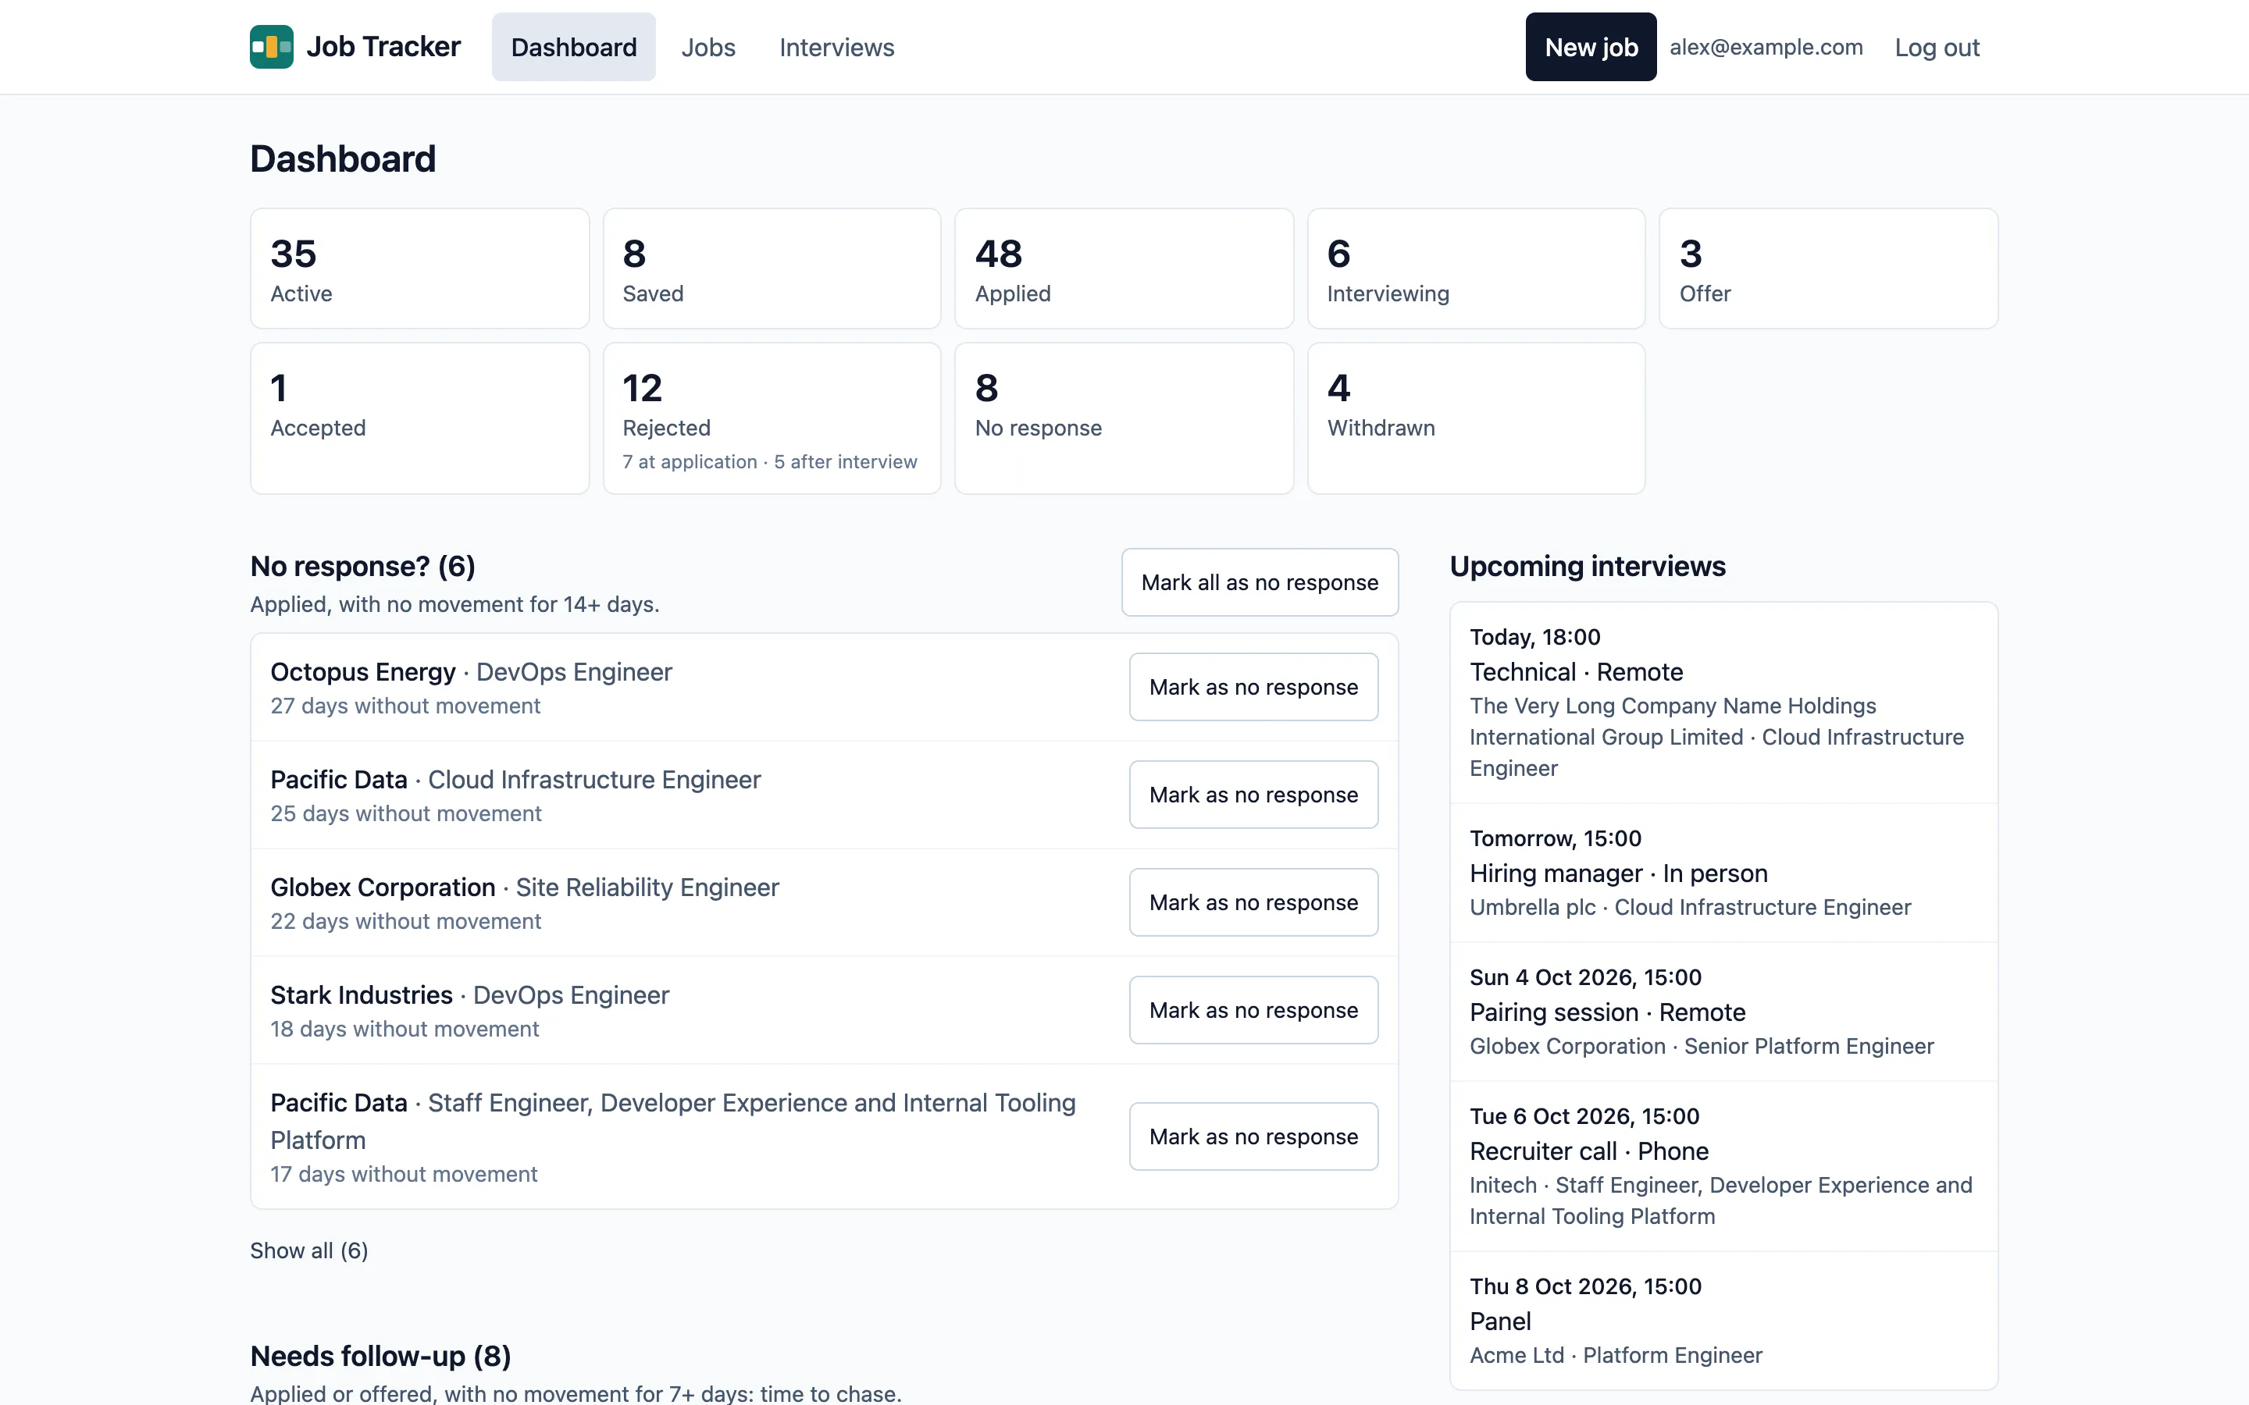Open the Acme Ltd Panel interview
Image resolution: width=2249 pixels, height=1405 pixels.
point(1724,1321)
